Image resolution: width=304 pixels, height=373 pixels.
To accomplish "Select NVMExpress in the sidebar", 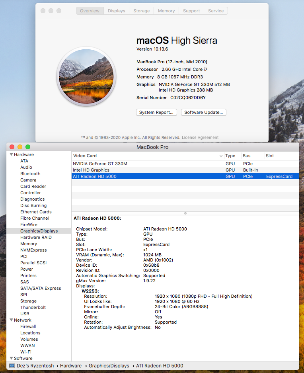I will pos(33,250).
